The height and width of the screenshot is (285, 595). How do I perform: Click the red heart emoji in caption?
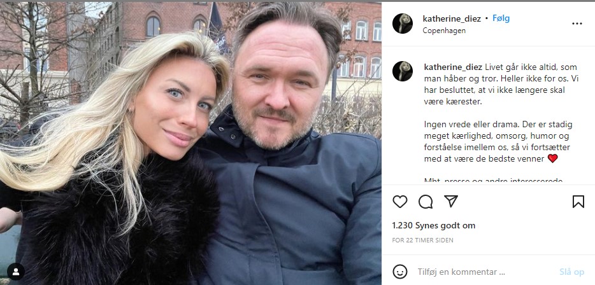(552, 159)
